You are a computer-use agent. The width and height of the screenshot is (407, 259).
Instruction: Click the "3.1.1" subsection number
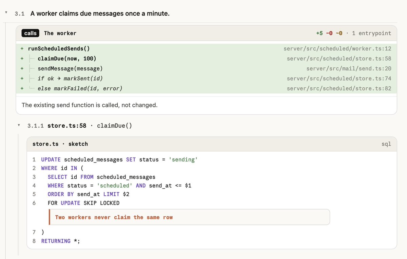pyautogui.click(x=36, y=126)
